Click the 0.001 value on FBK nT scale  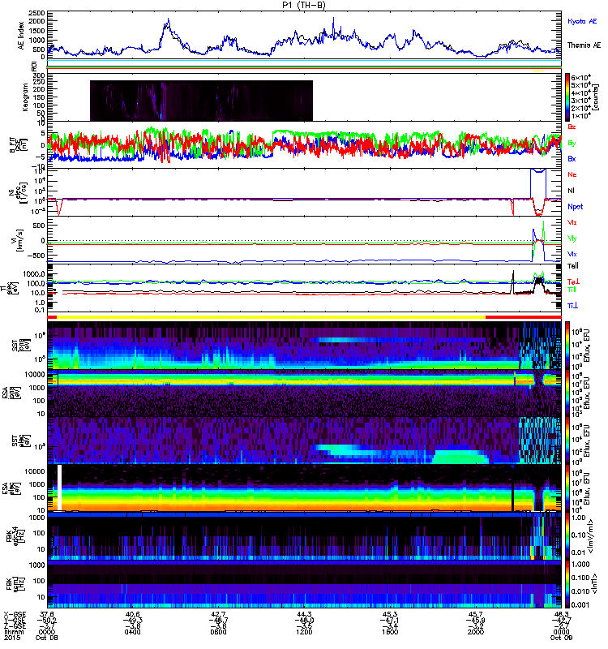coord(579,604)
